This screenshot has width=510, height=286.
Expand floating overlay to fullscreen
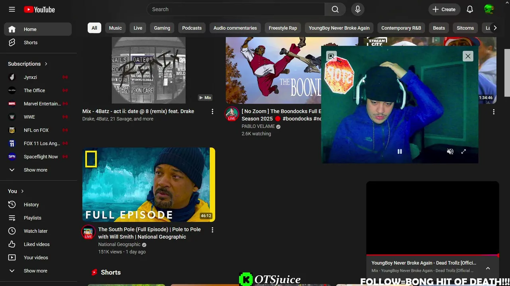click(x=463, y=151)
